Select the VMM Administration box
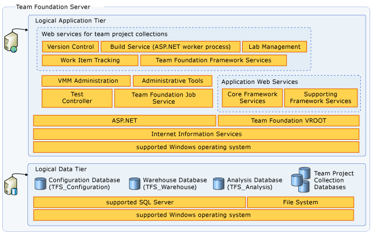Image resolution: width=374 pixels, height=234 pixels. 86,81
